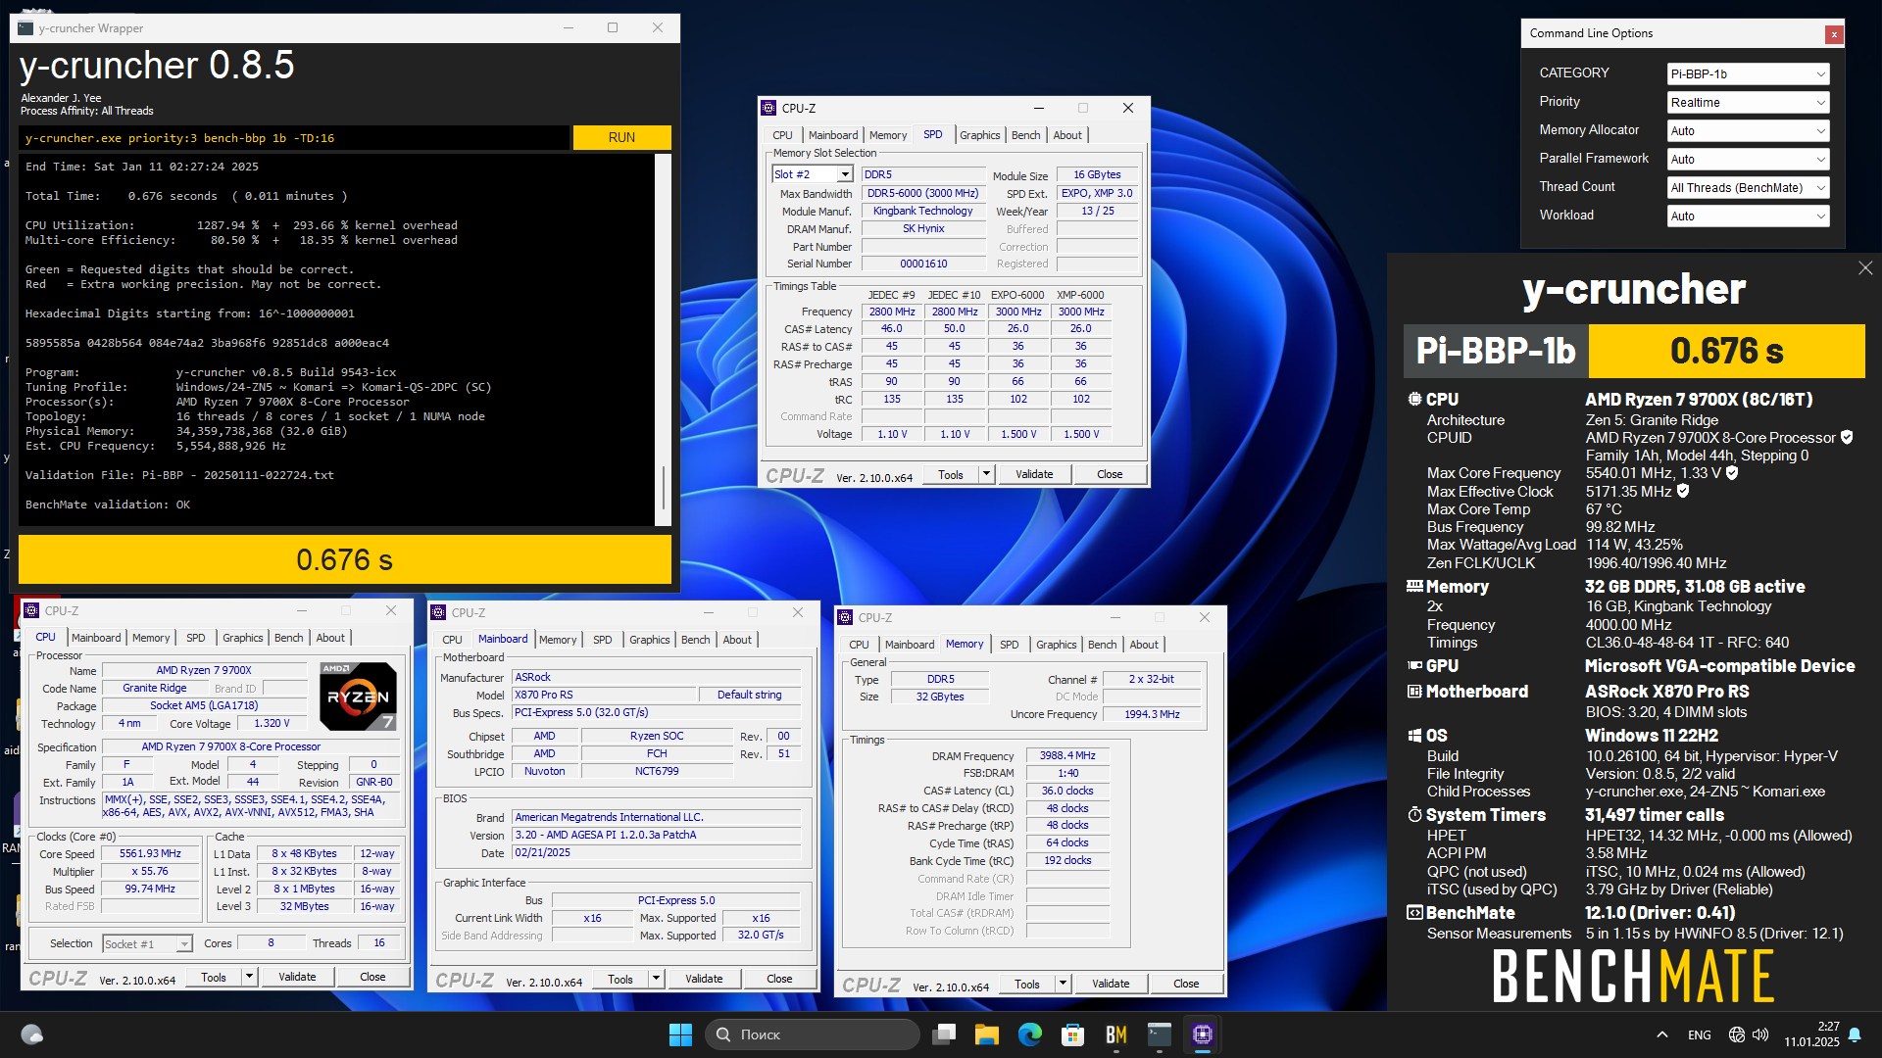
Task: Close the Command Line Options panel
Action: coord(1833,34)
